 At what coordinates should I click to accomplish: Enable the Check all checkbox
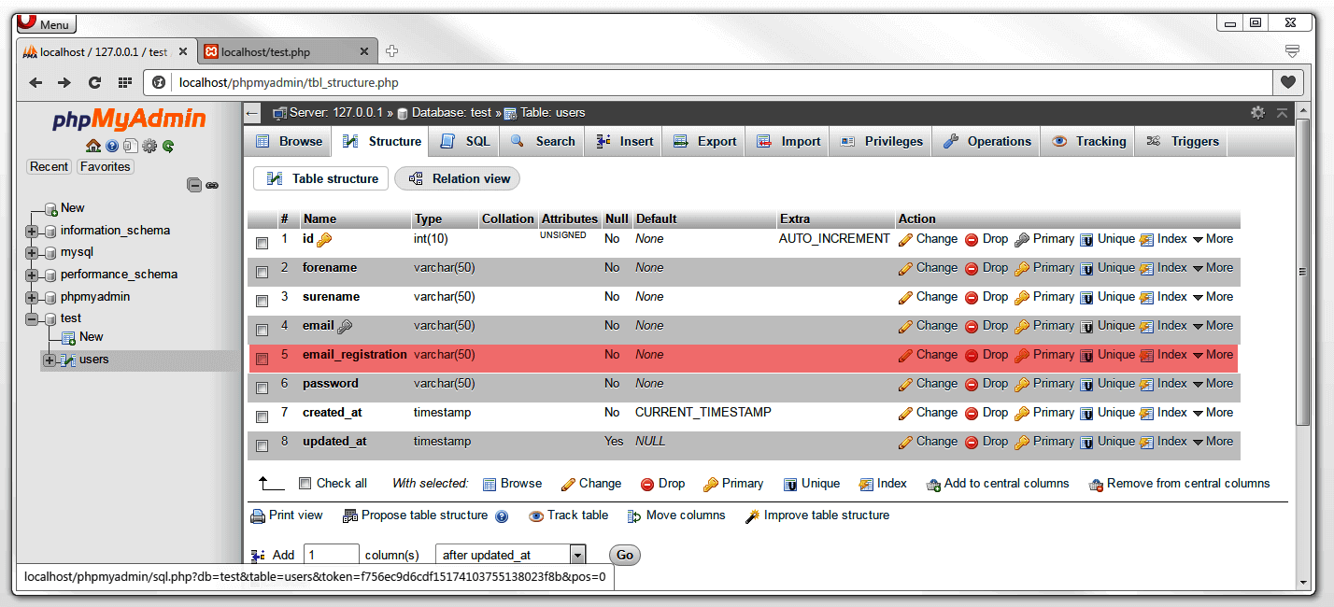click(305, 484)
